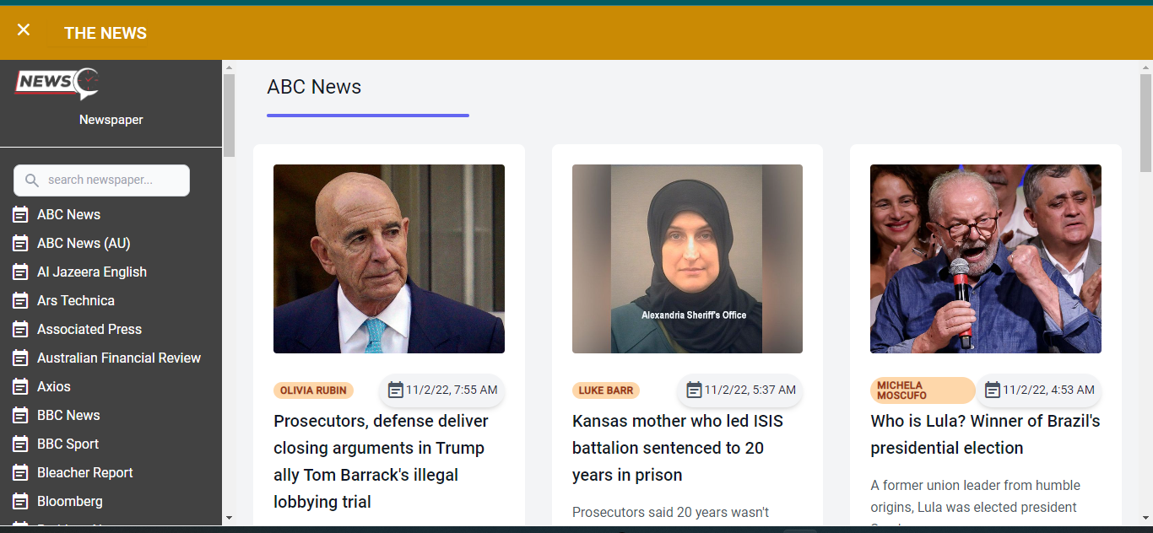Open the Tom Barrack article photo
The image size is (1153, 533).
click(x=389, y=259)
